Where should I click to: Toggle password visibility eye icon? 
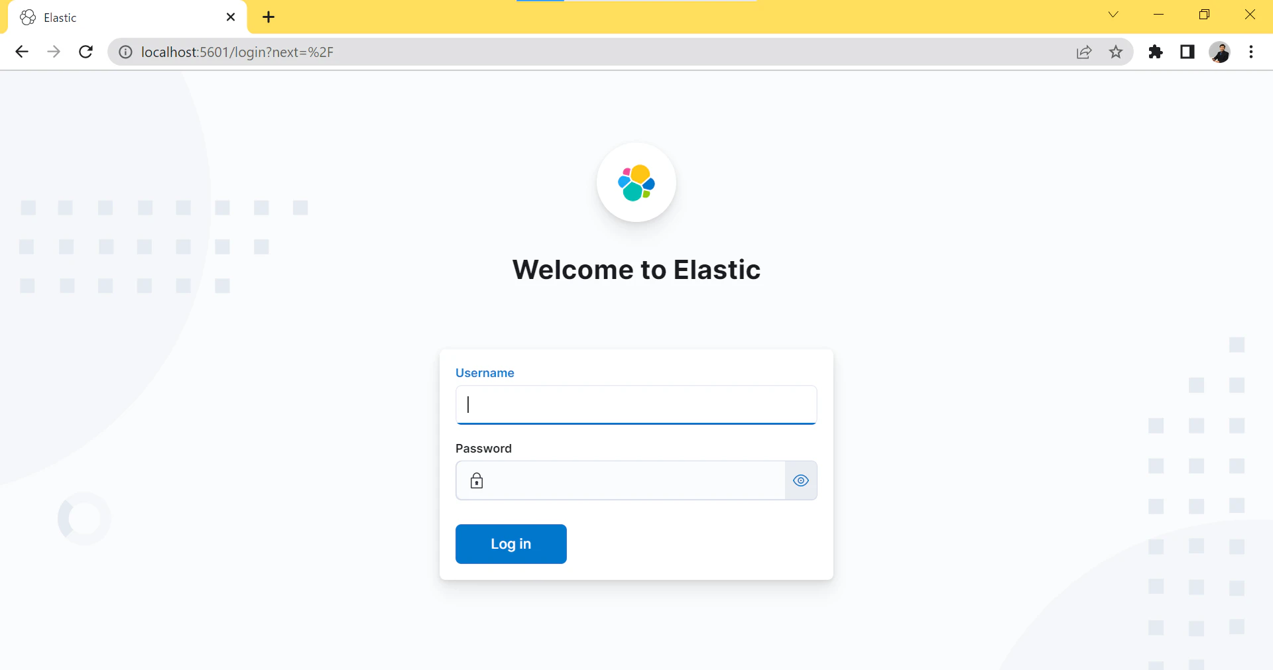[x=801, y=480]
